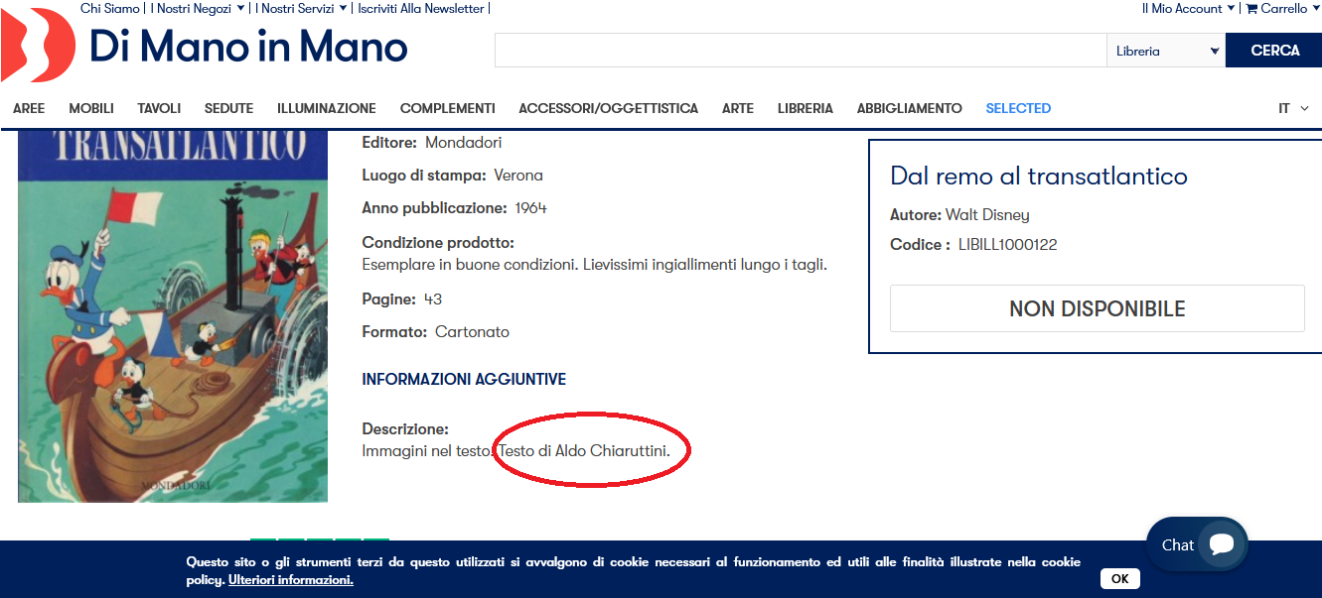The width and height of the screenshot is (1322, 598).
Task: Open COMPLEMENTI menu item
Action: (x=447, y=108)
